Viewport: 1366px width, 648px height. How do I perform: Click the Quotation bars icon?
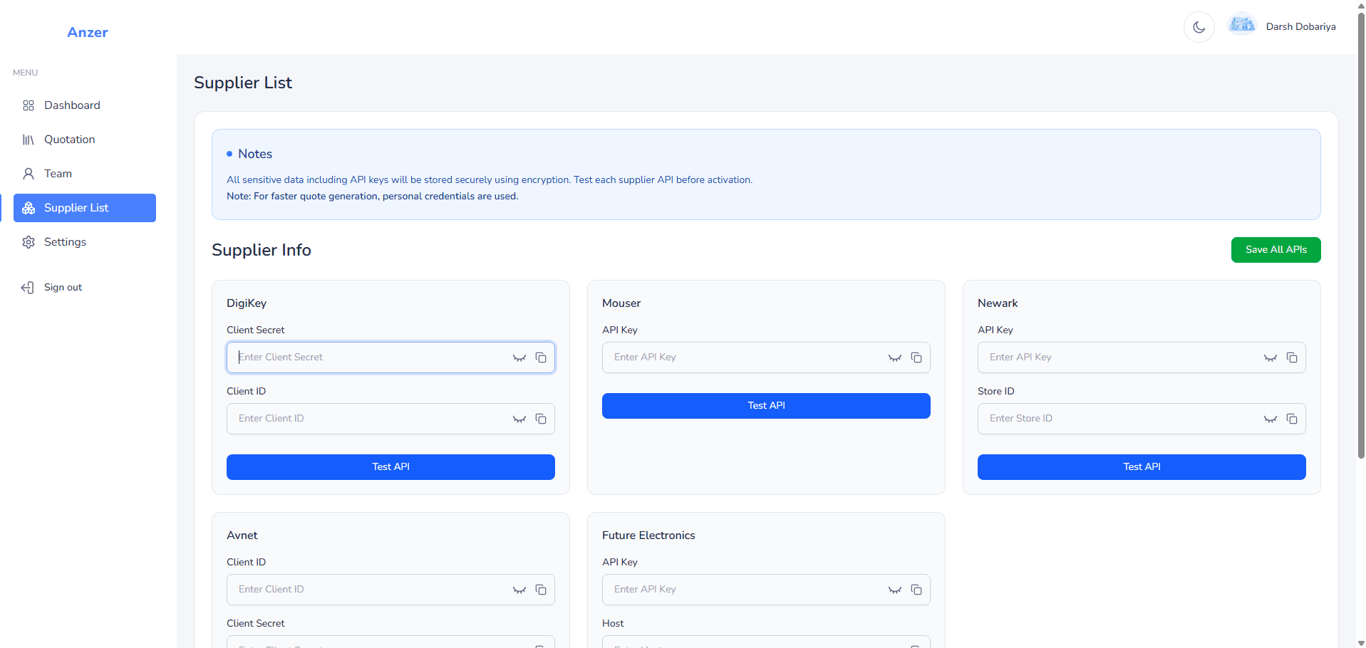[29, 140]
